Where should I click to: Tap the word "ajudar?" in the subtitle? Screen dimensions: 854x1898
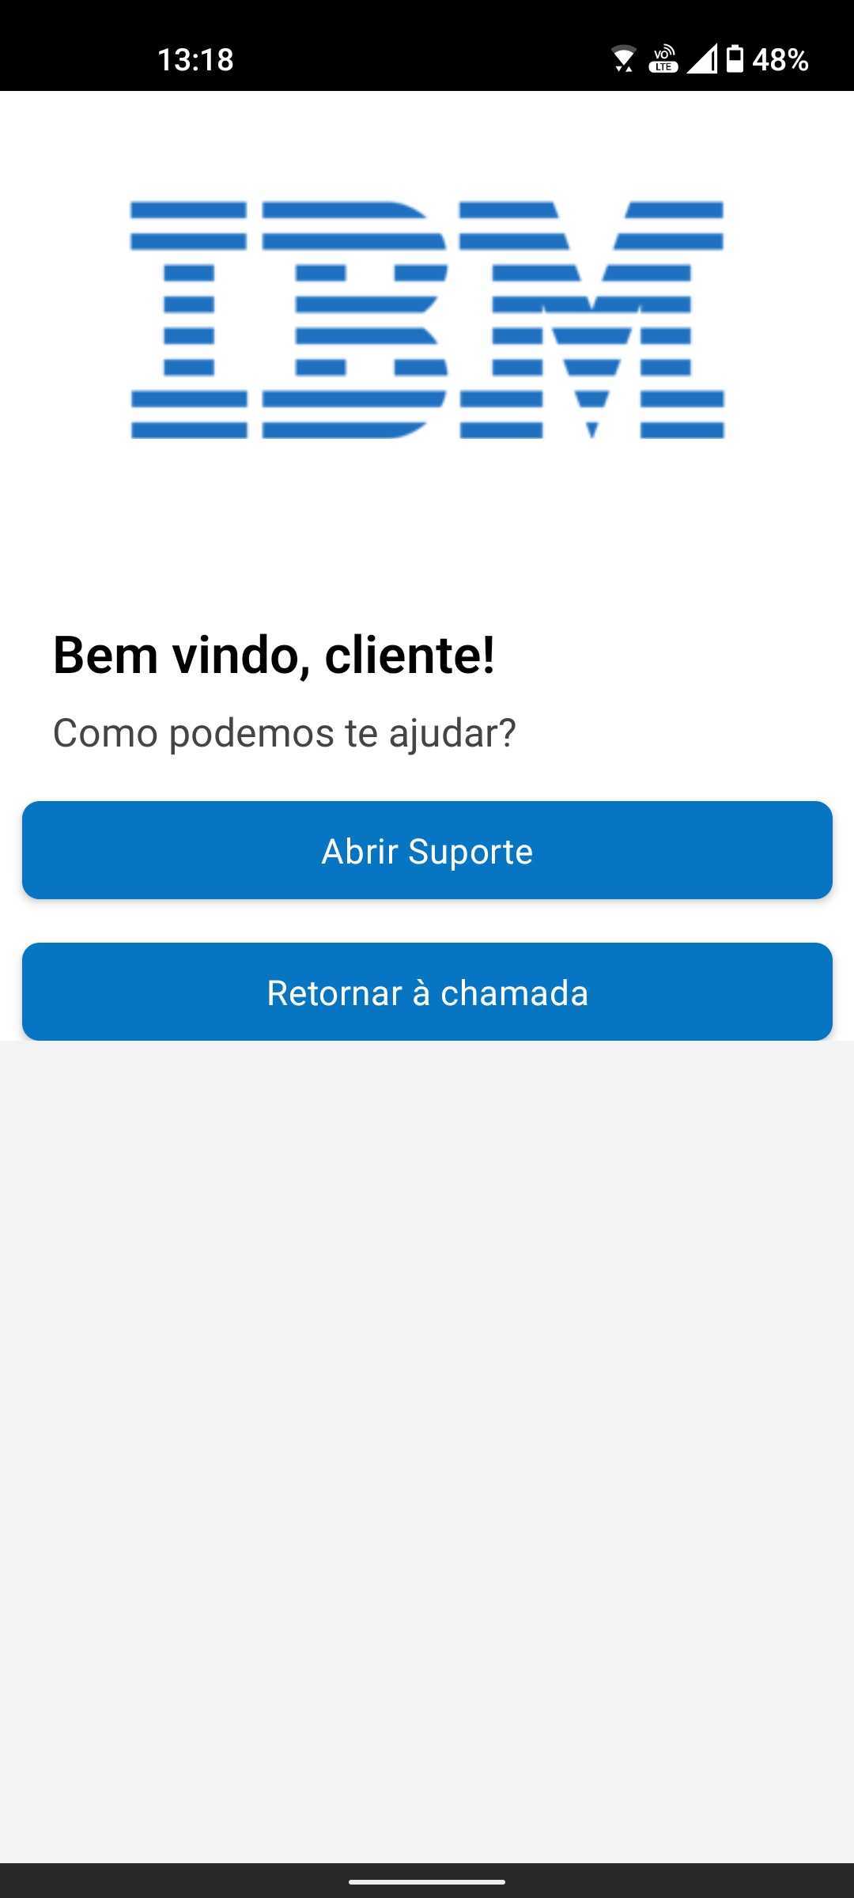coord(452,732)
